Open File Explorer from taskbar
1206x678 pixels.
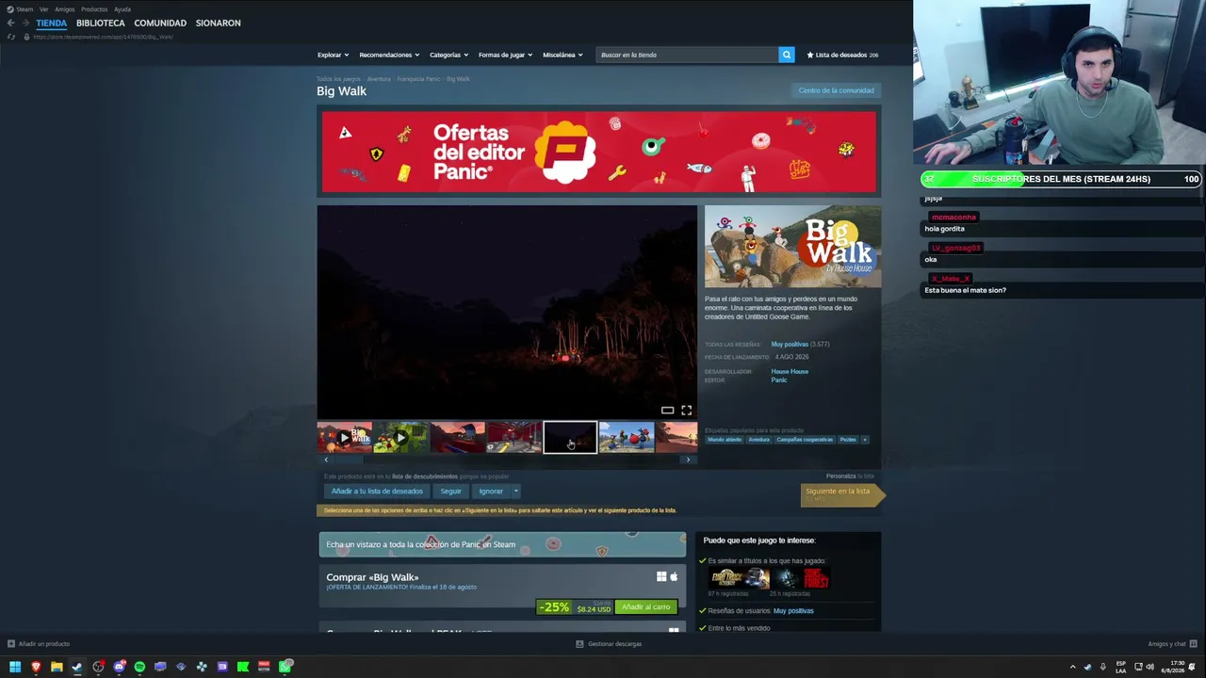57,667
